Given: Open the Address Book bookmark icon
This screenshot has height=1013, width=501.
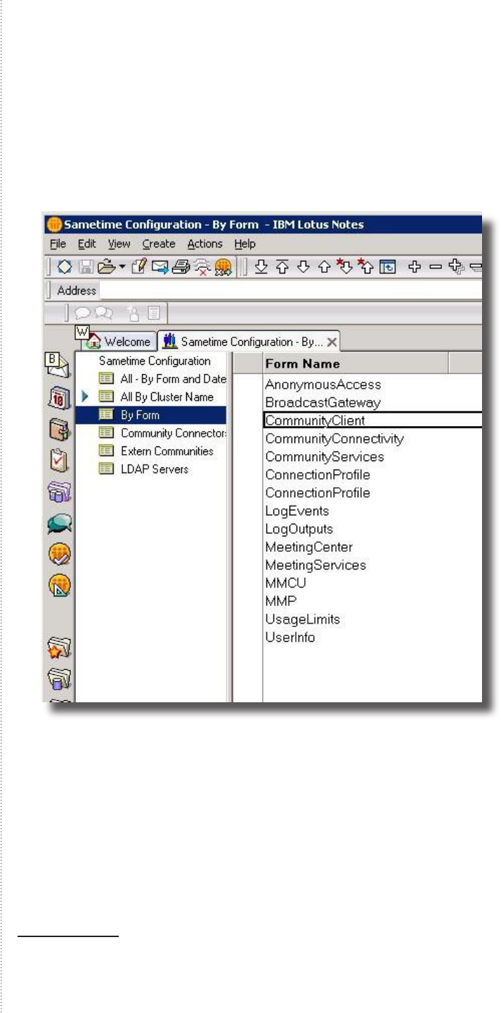Looking at the screenshot, I should [58, 430].
